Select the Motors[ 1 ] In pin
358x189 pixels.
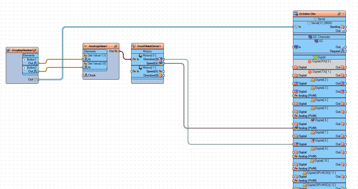[x=131, y=71]
